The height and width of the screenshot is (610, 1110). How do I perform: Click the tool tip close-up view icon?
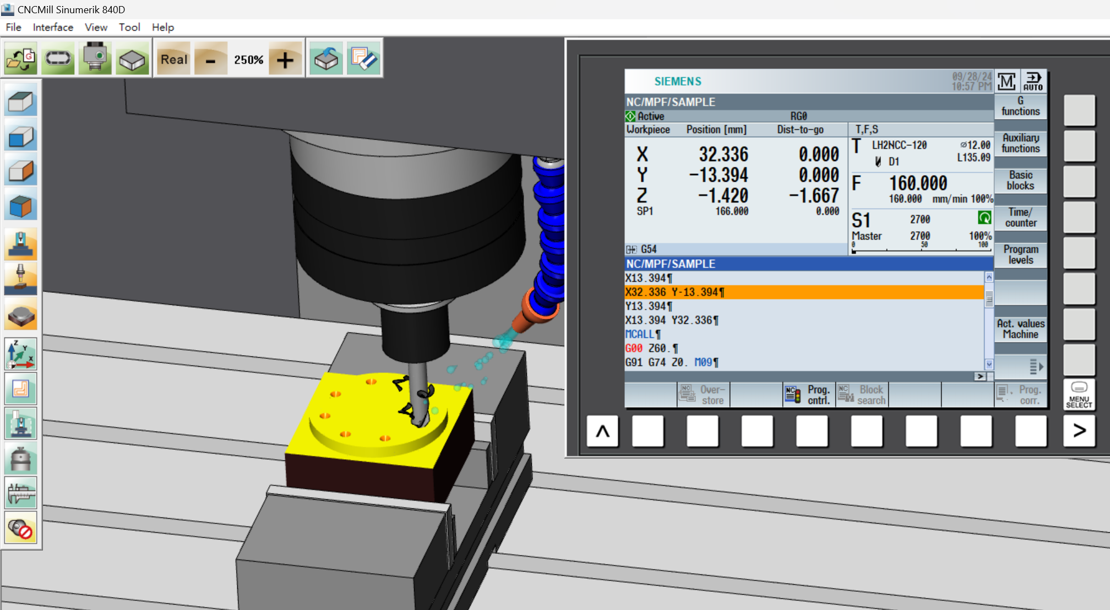21,279
